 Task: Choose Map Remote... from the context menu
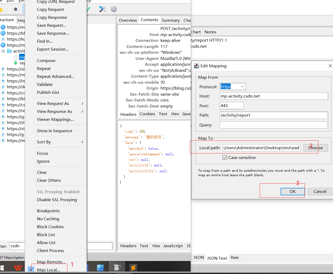coord(51,262)
